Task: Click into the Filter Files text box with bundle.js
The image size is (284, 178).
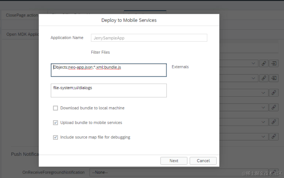Action: tap(109, 70)
